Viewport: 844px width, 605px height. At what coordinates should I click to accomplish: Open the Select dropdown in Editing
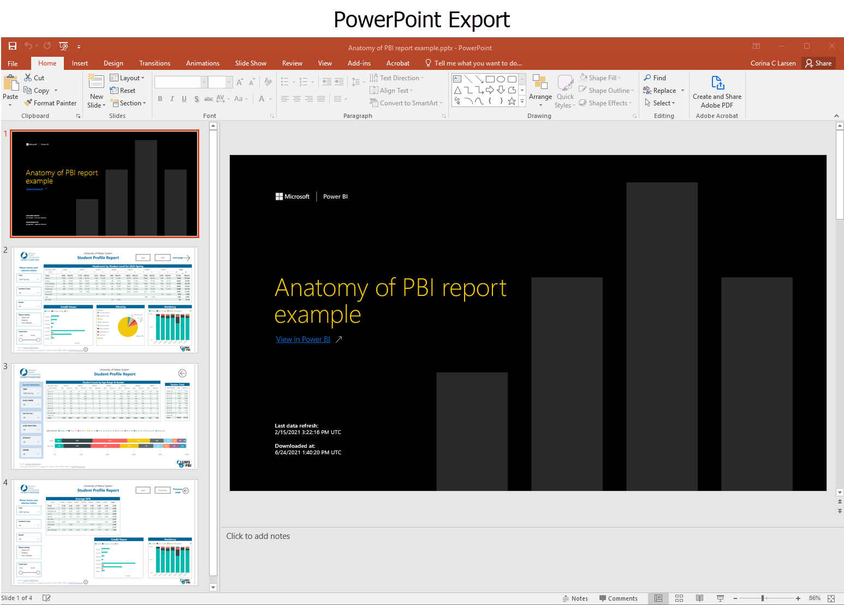click(x=659, y=103)
